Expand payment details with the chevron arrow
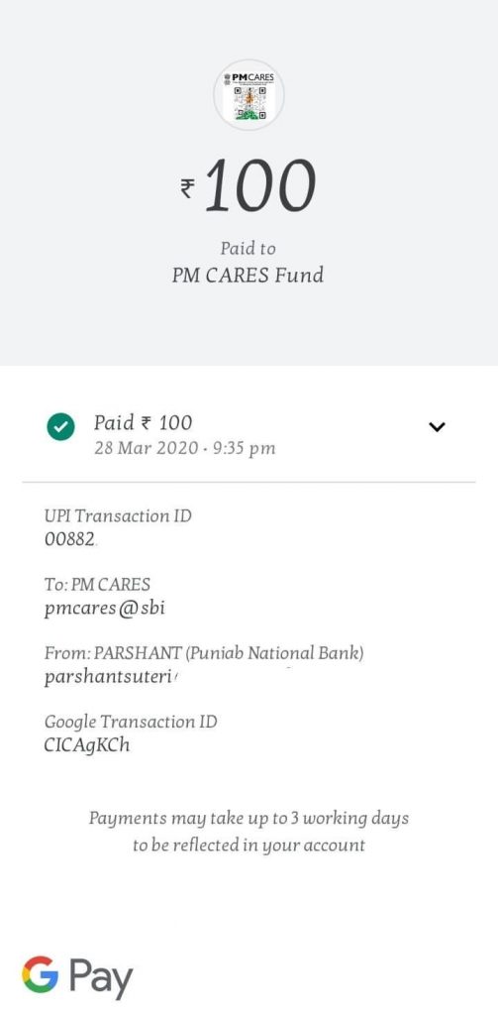Image resolution: width=498 pixels, height=1015 pixels. tap(438, 426)
